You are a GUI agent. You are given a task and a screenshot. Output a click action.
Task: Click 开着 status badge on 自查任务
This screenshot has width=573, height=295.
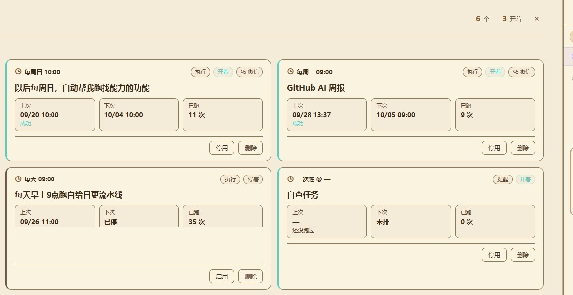(525, 179)
